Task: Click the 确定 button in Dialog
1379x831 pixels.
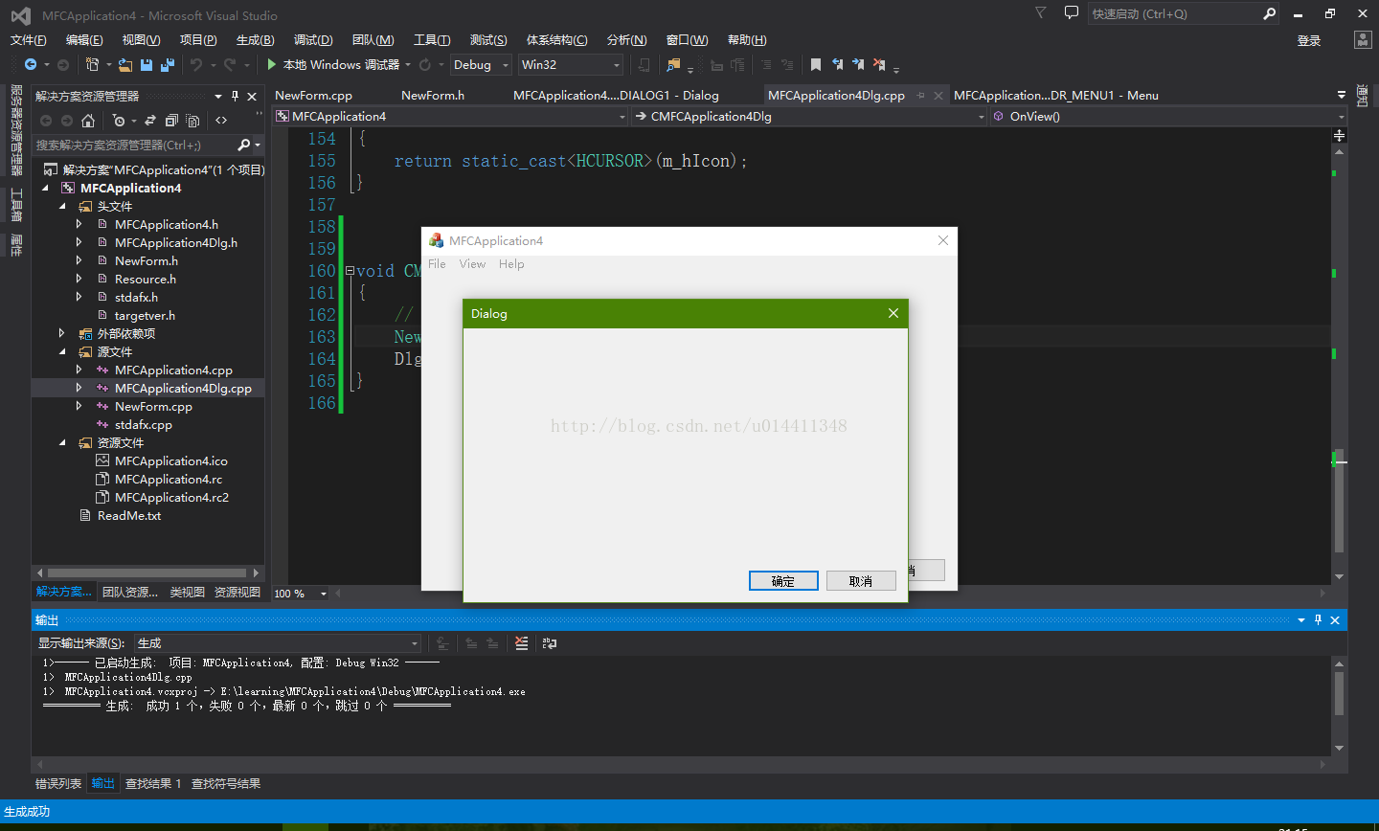Action: click(x=783, y=581)
